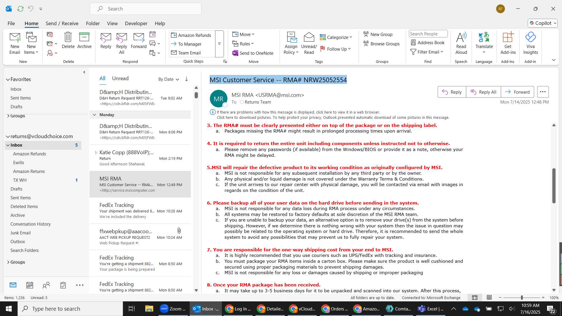Click the Translate icon
Viewport: 562px width, 316px height.
point(484,43)
